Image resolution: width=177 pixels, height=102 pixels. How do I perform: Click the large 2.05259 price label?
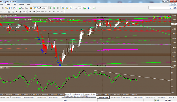pos(161,17)
